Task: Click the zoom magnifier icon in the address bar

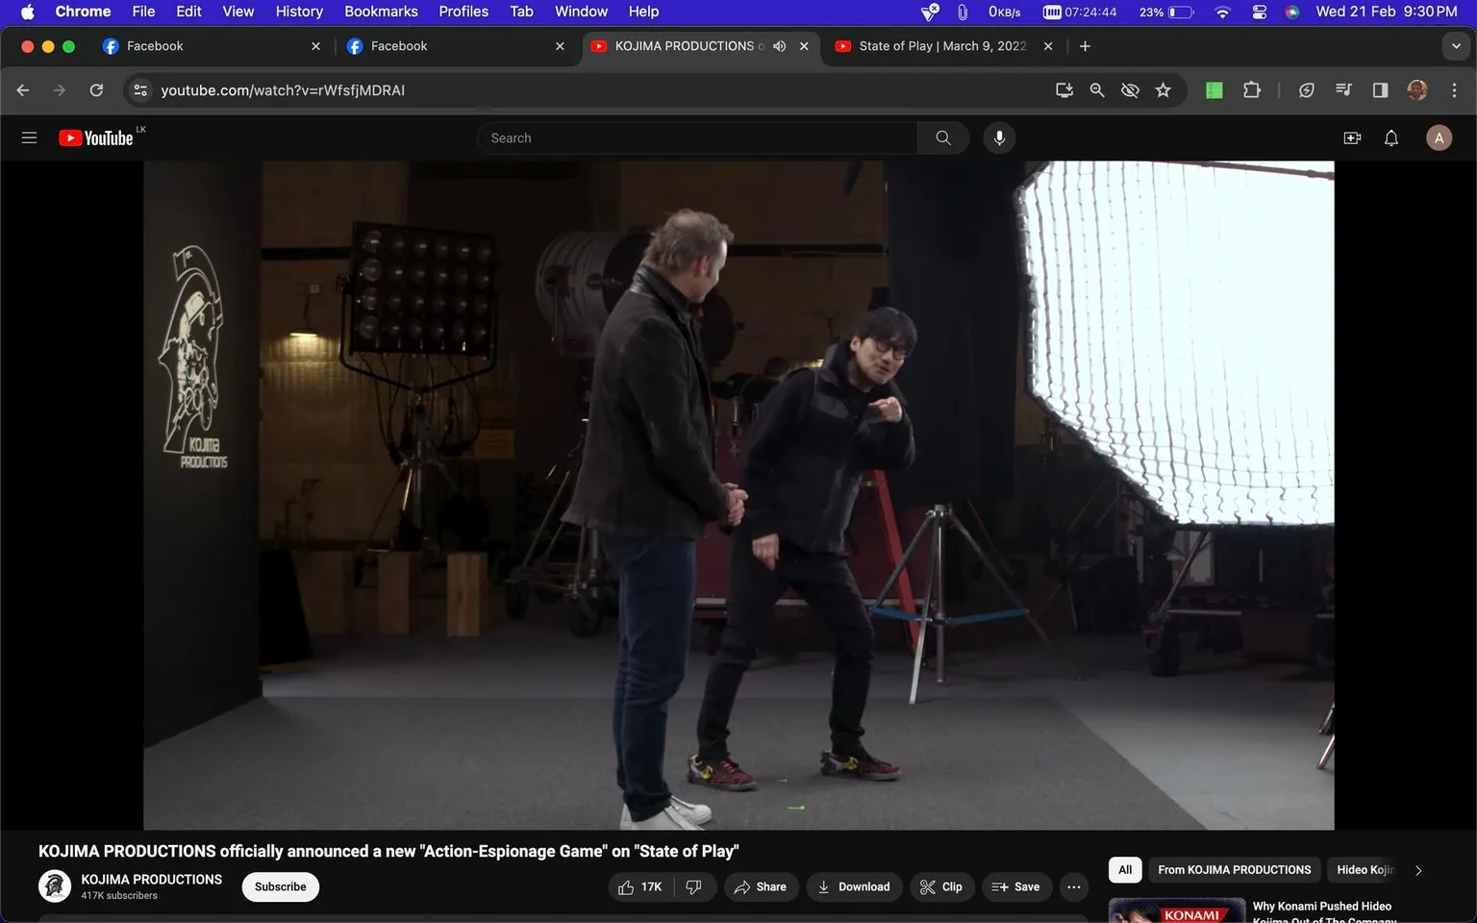Action: coord(1096,89)
